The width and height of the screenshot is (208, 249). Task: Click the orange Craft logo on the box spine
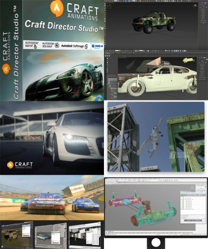[6, 69]
